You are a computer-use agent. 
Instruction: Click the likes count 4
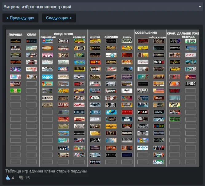click(13, 178)
